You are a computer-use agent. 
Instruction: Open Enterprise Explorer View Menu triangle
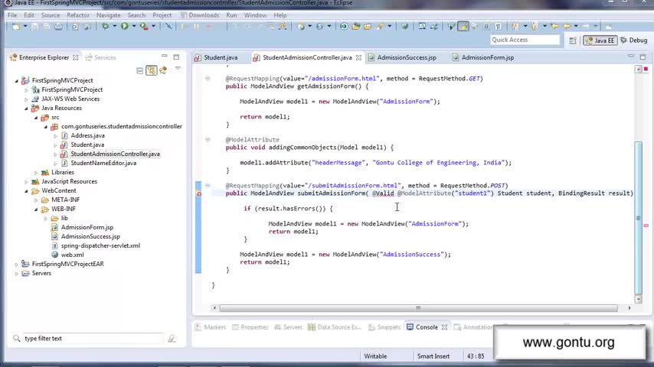click(178, 69)
